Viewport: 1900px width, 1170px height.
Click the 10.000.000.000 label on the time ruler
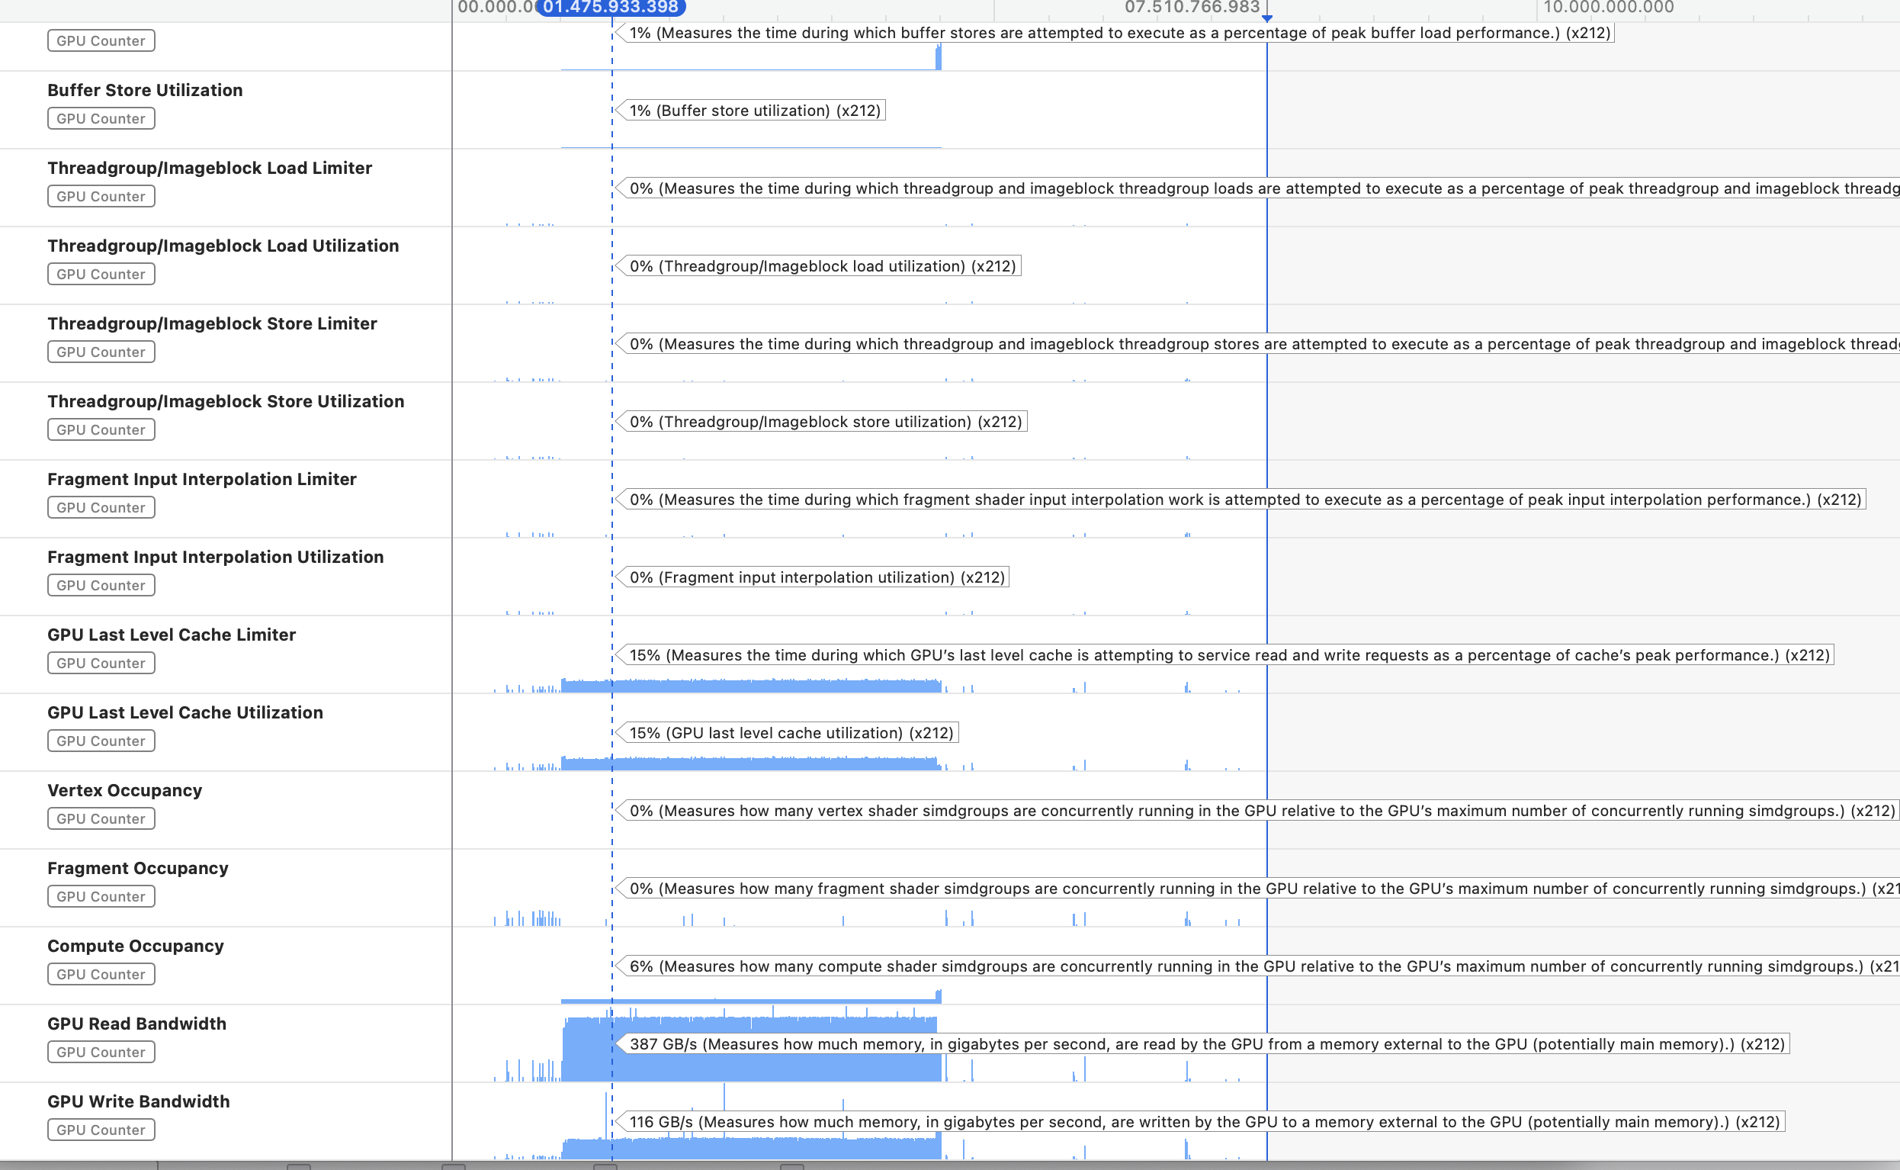(x=1608, y=8)
